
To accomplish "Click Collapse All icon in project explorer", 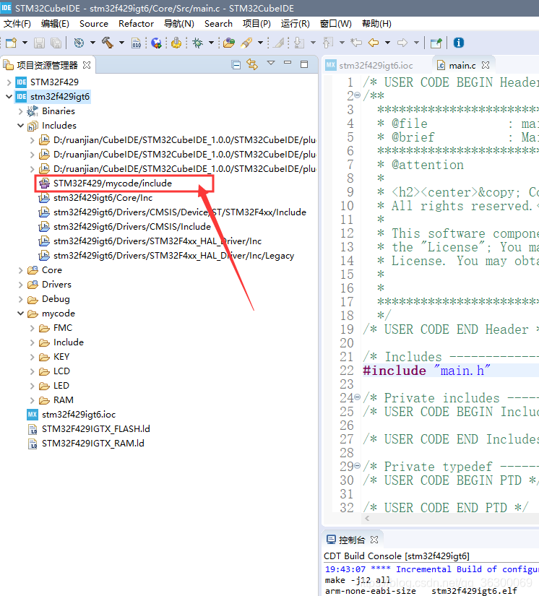I will (236, 64).
